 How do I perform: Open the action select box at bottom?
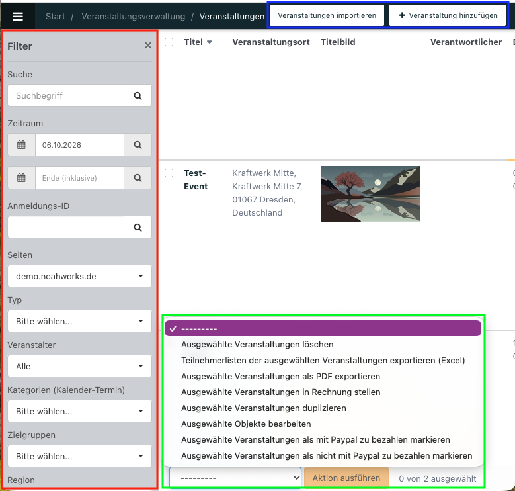[x=235, y=478]
